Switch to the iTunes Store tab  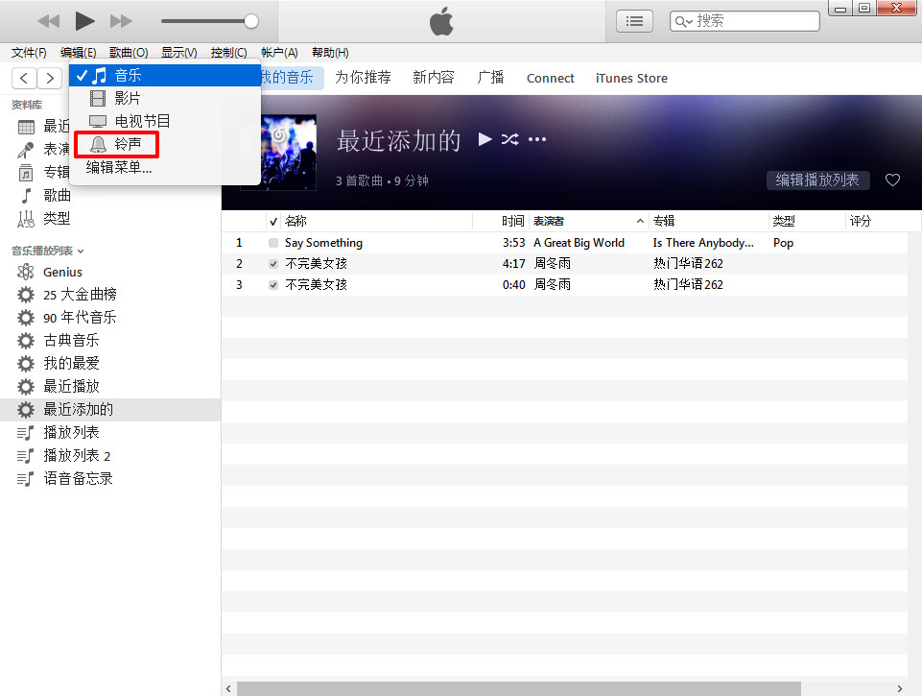point(631,79)
